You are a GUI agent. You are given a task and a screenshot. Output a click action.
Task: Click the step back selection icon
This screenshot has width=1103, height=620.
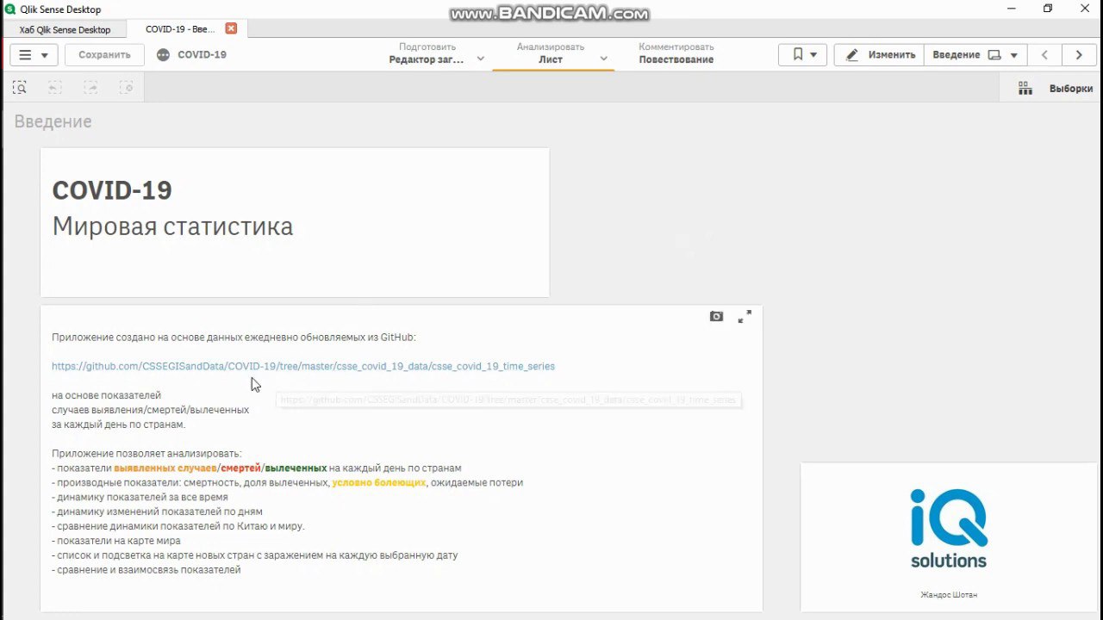[55, 88]
